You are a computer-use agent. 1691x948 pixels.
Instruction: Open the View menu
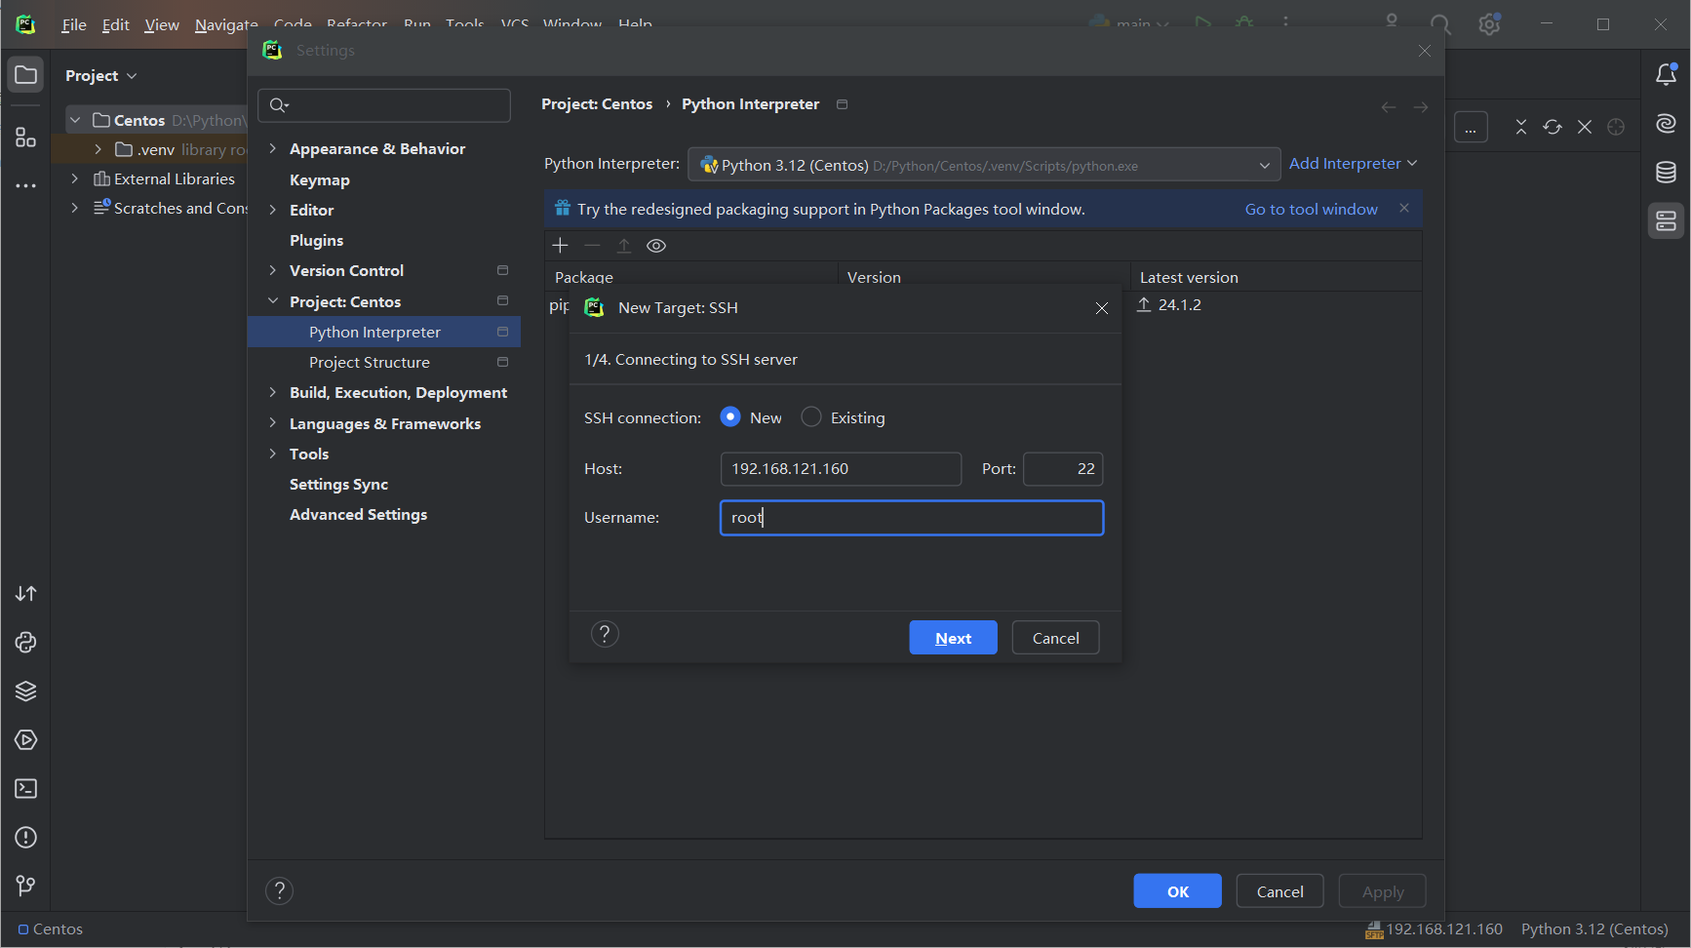162,25
